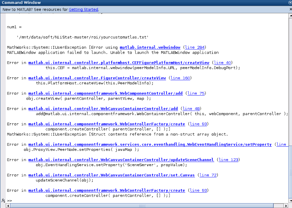Viewport: 292px width, 208px height.
Task: Open FigureController/createView link
Action: coord(97,78)
